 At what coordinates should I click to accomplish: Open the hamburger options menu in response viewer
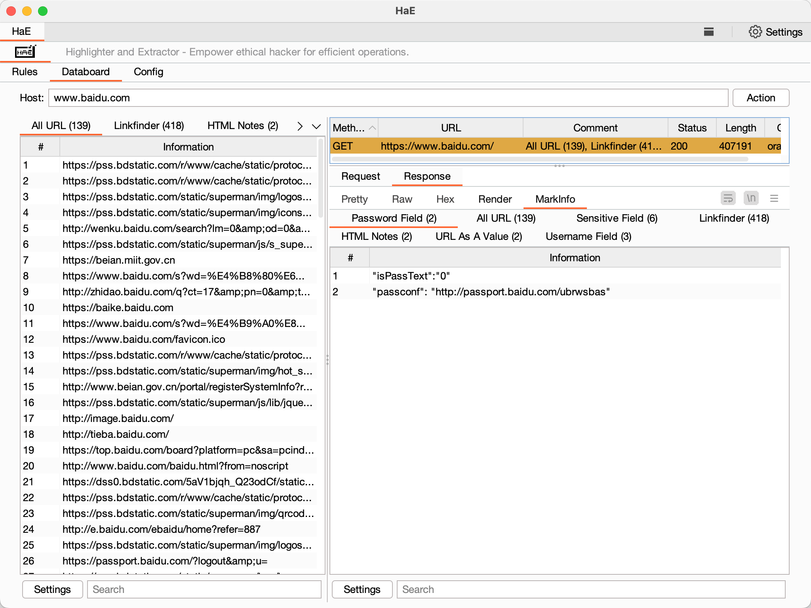coord(774,198)
